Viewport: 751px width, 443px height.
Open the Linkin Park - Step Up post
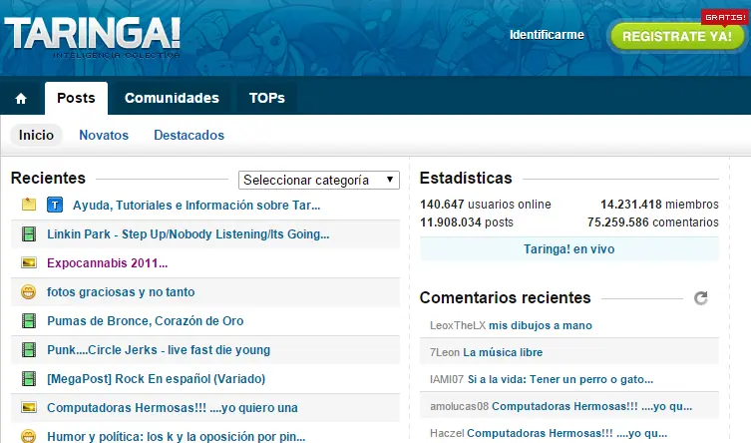[188, 234]
